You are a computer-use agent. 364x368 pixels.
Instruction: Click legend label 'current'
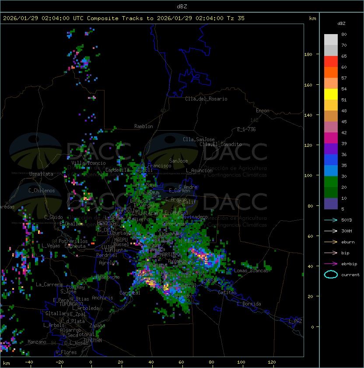point(350,275)
